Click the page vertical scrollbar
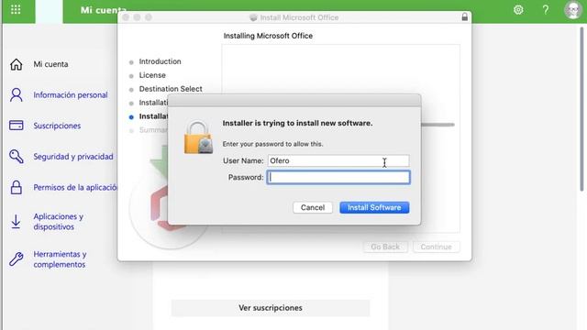The height and width of the screenshot is (330, 587). click(x=581, y=108)
